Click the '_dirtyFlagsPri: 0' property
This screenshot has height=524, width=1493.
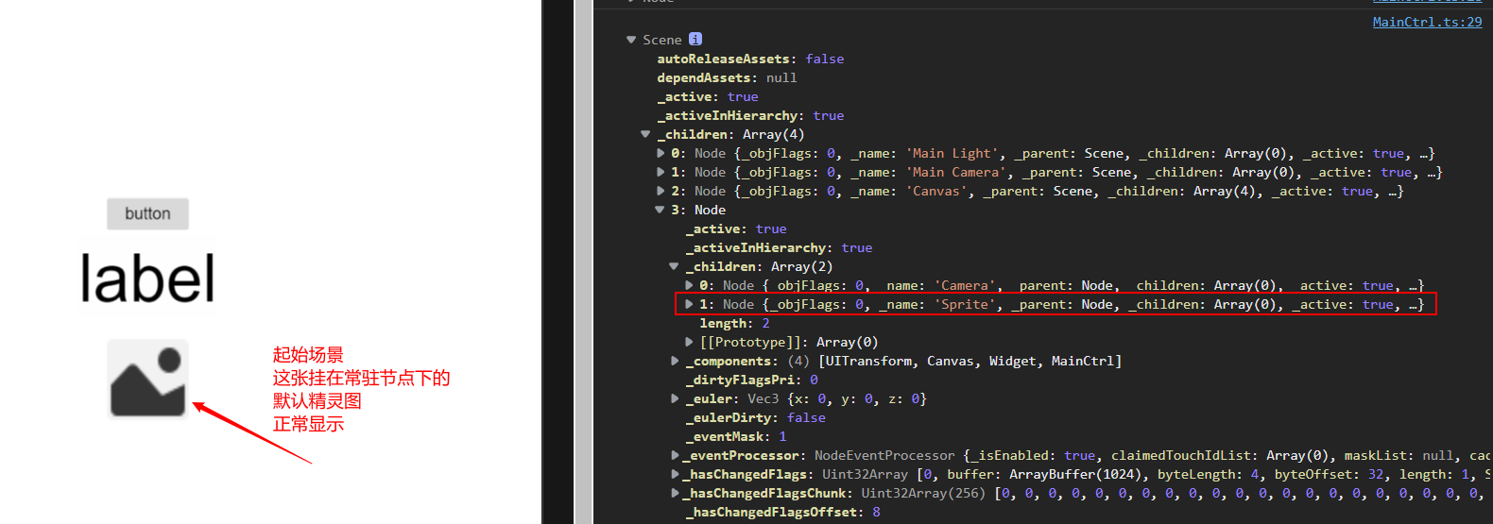751,380
